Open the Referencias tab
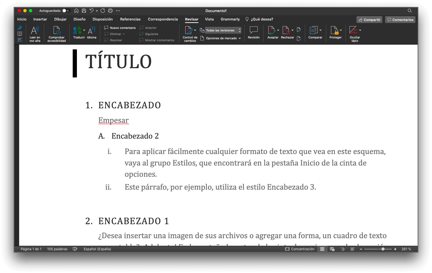 click(x=130, y=19)
